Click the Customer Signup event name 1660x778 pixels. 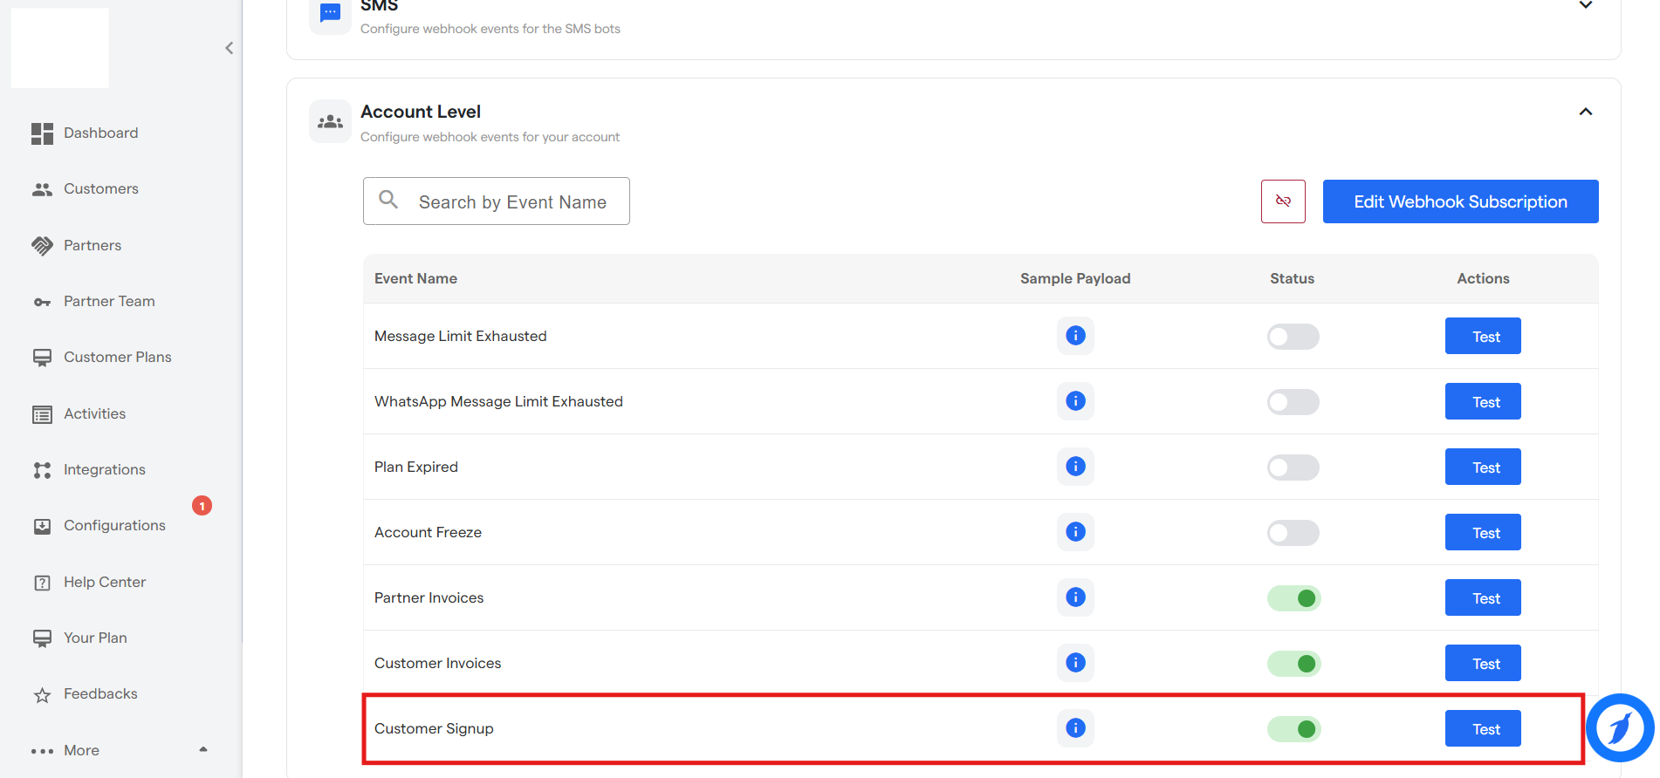pos(434,729)
